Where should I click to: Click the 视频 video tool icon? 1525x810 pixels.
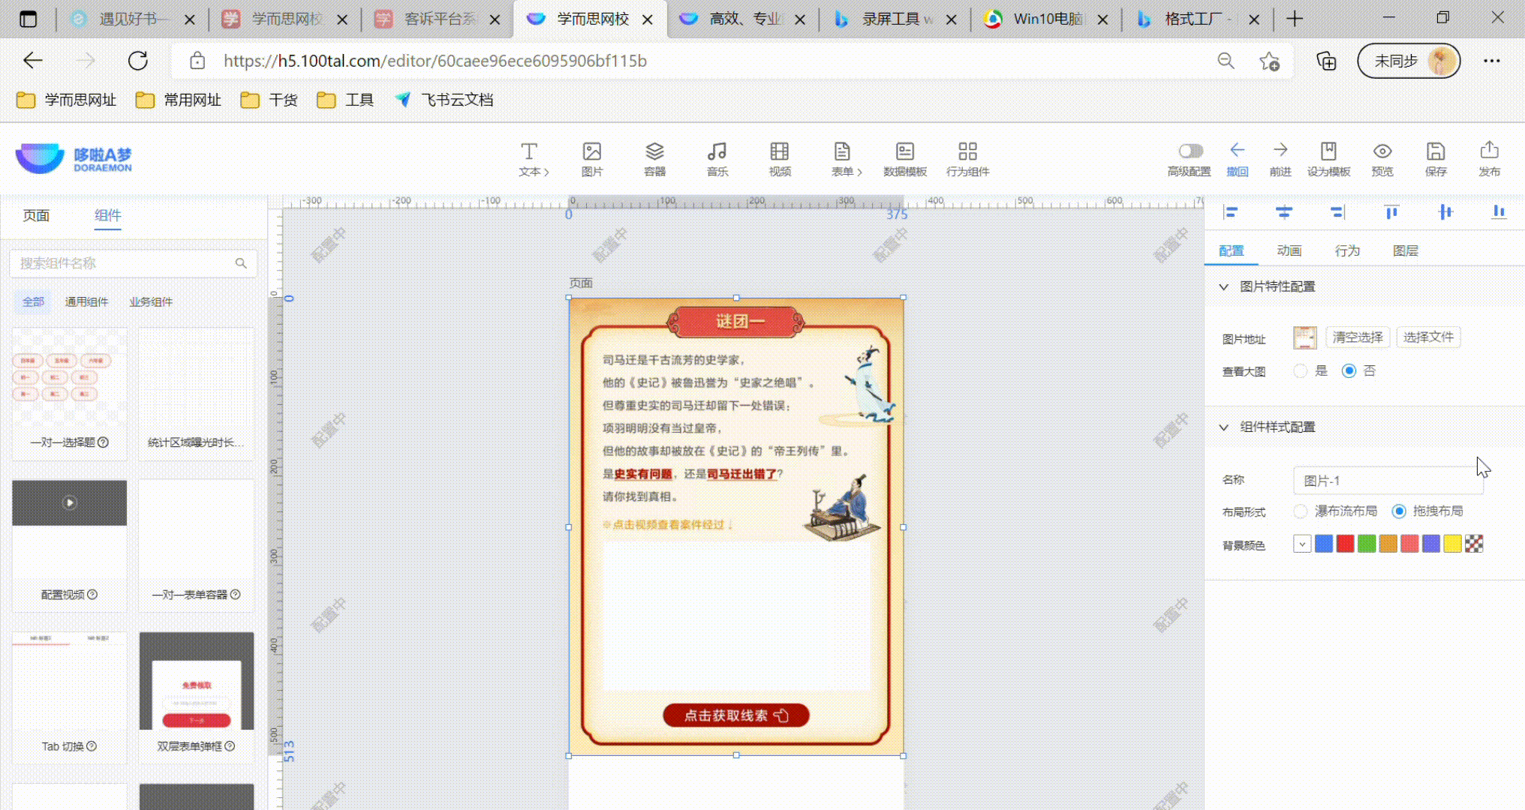[x=779, y=152]
